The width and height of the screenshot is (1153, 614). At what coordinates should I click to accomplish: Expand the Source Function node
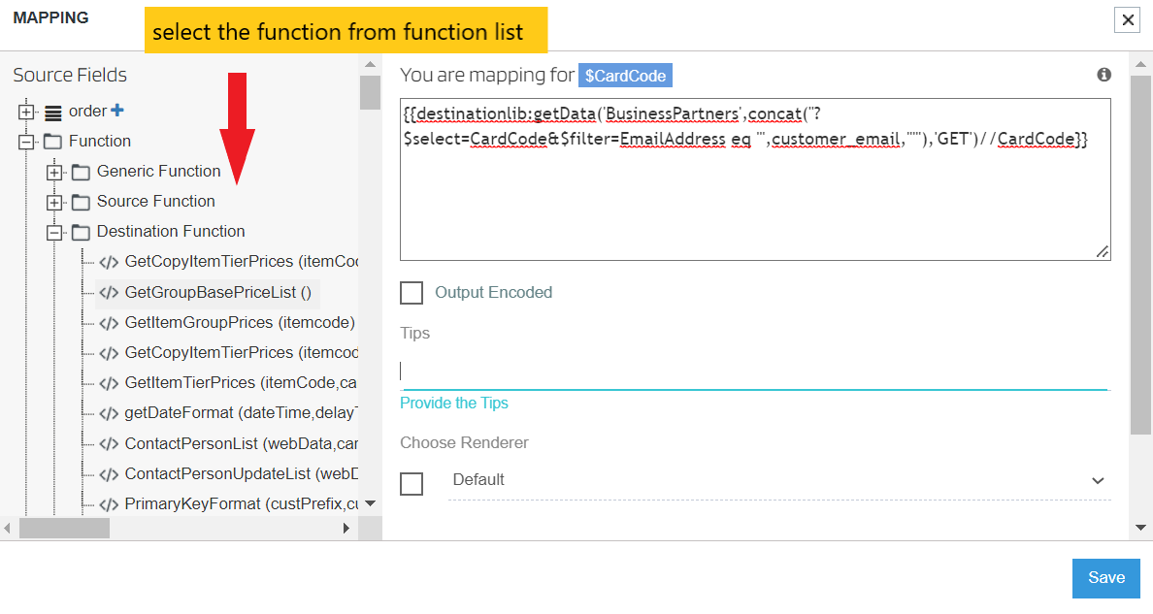point(54,203)
